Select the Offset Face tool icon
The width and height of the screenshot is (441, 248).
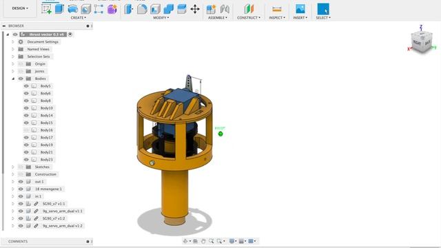pos(182,9)
